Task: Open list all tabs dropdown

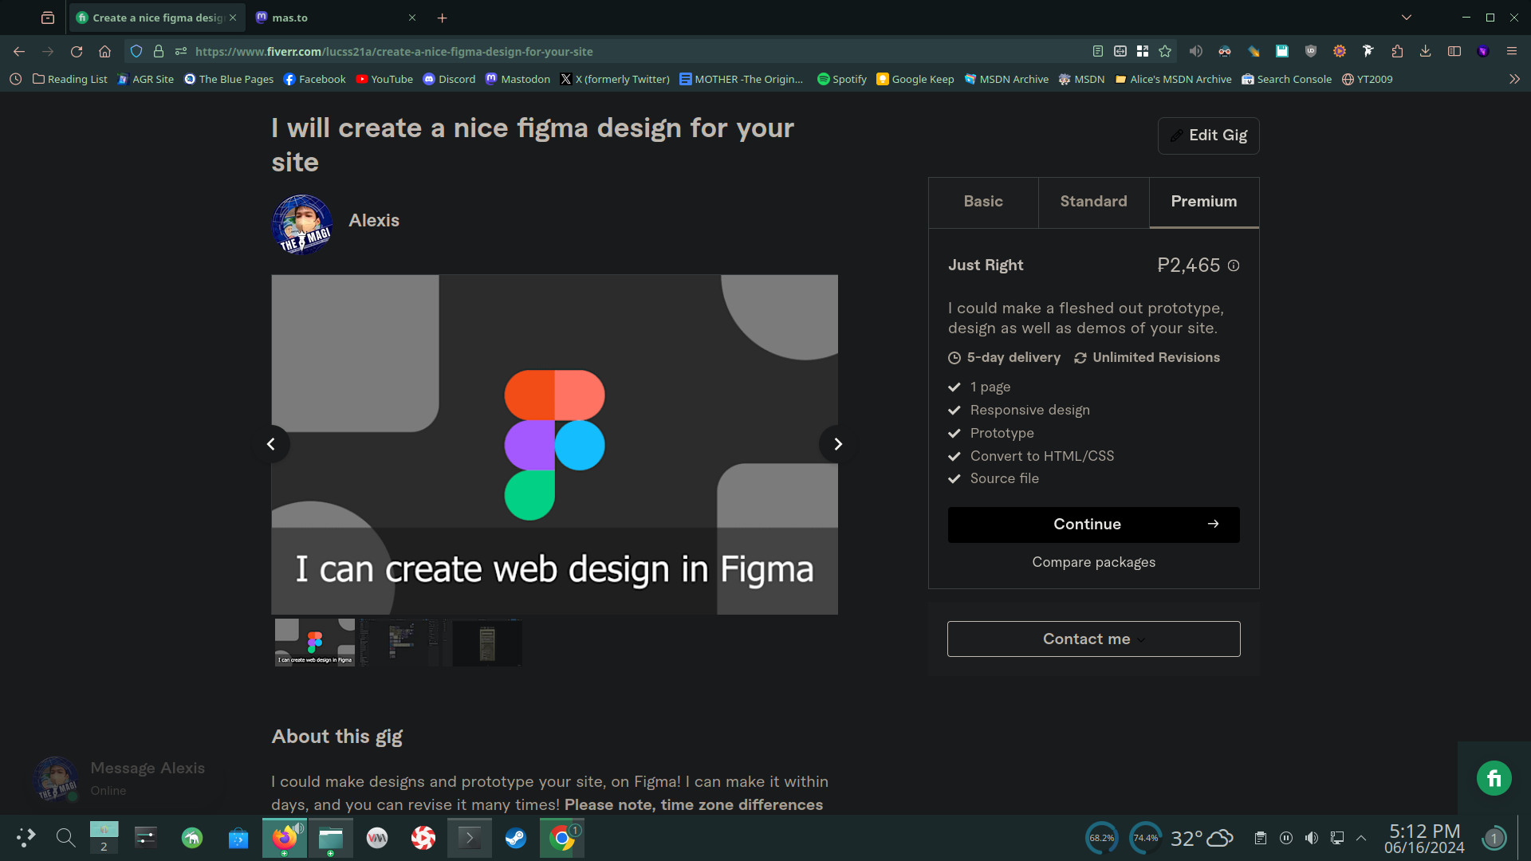Action: (x=1407, y=17)
